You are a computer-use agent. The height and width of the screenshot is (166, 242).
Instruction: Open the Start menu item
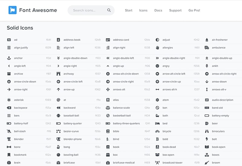click(x=129, y=10)
